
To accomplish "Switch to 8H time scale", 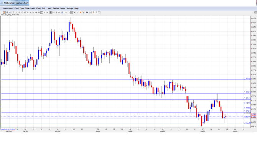I will tap(39, 12).
